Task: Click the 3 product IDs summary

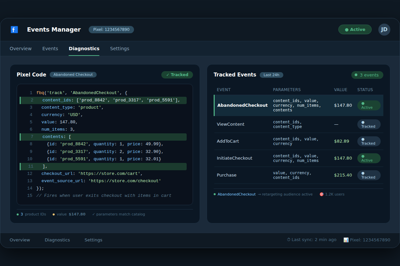Action: (31, 214)
